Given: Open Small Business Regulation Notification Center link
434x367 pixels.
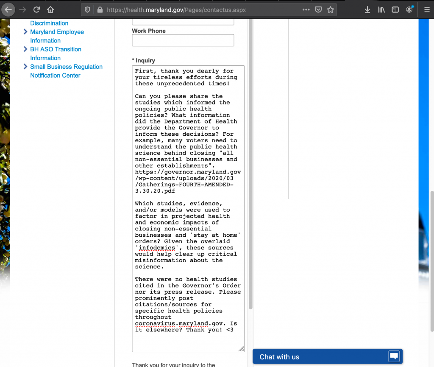Looking at the screenshot, I should (66, 71).
